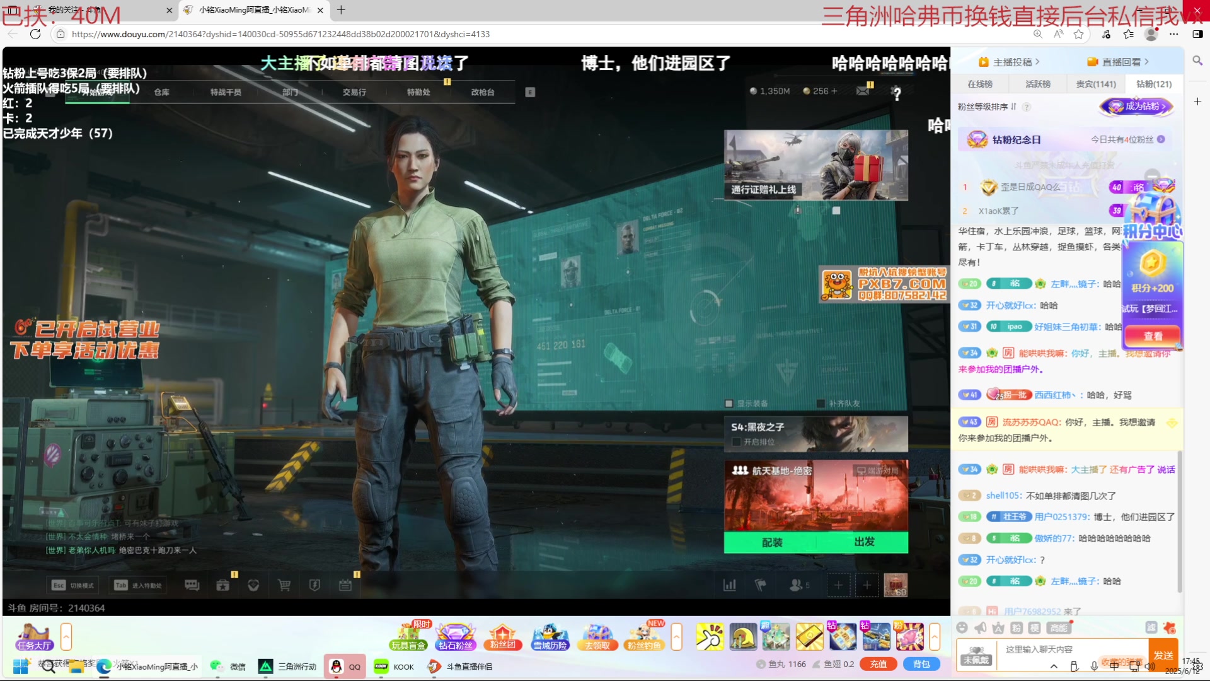
Task: Click the browser refresh icon
Action: click(35, 34)
